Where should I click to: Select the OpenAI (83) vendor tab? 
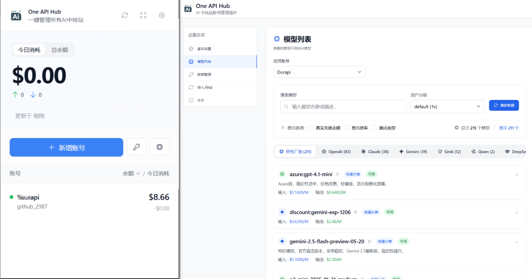[x=336, y=151]
